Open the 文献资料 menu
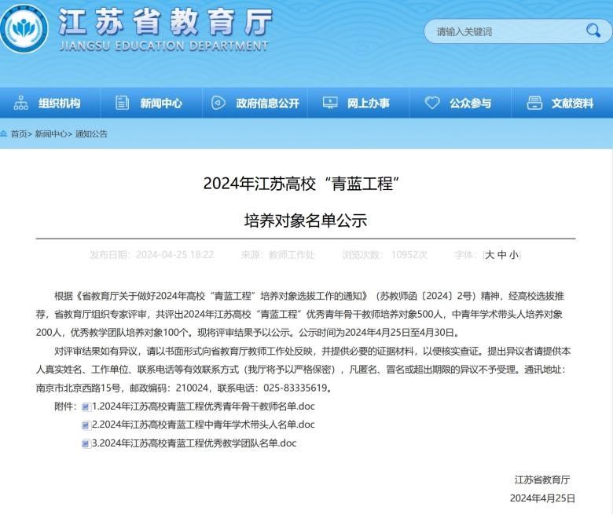Screen dimensions: 613x514 572,103
